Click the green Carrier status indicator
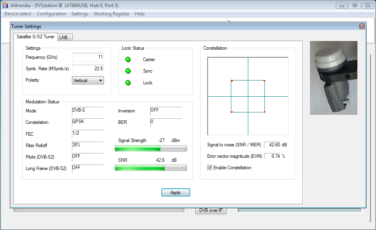 coord(128,60)
